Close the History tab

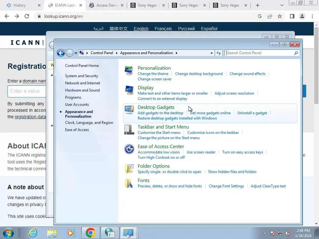39,5
